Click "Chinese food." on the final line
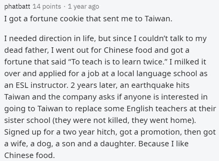The width and height of the screenshot is (219, 161). (x=29, y=154)
